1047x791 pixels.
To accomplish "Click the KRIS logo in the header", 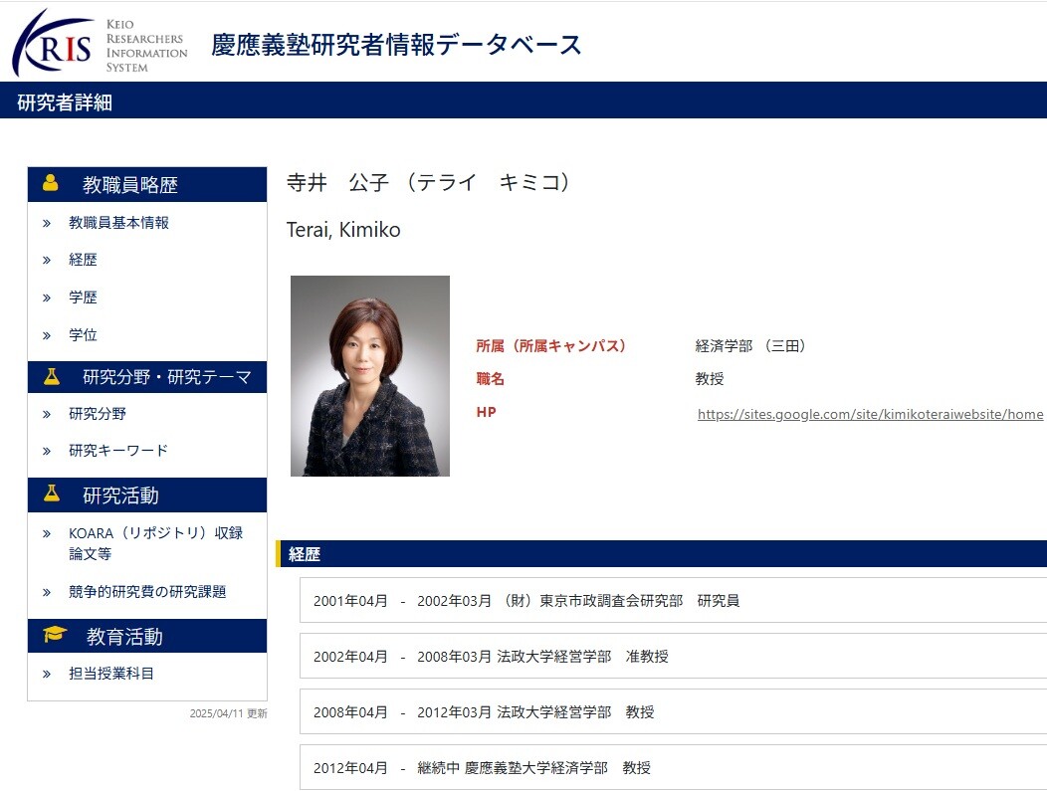I will click(x=52, y=44).
